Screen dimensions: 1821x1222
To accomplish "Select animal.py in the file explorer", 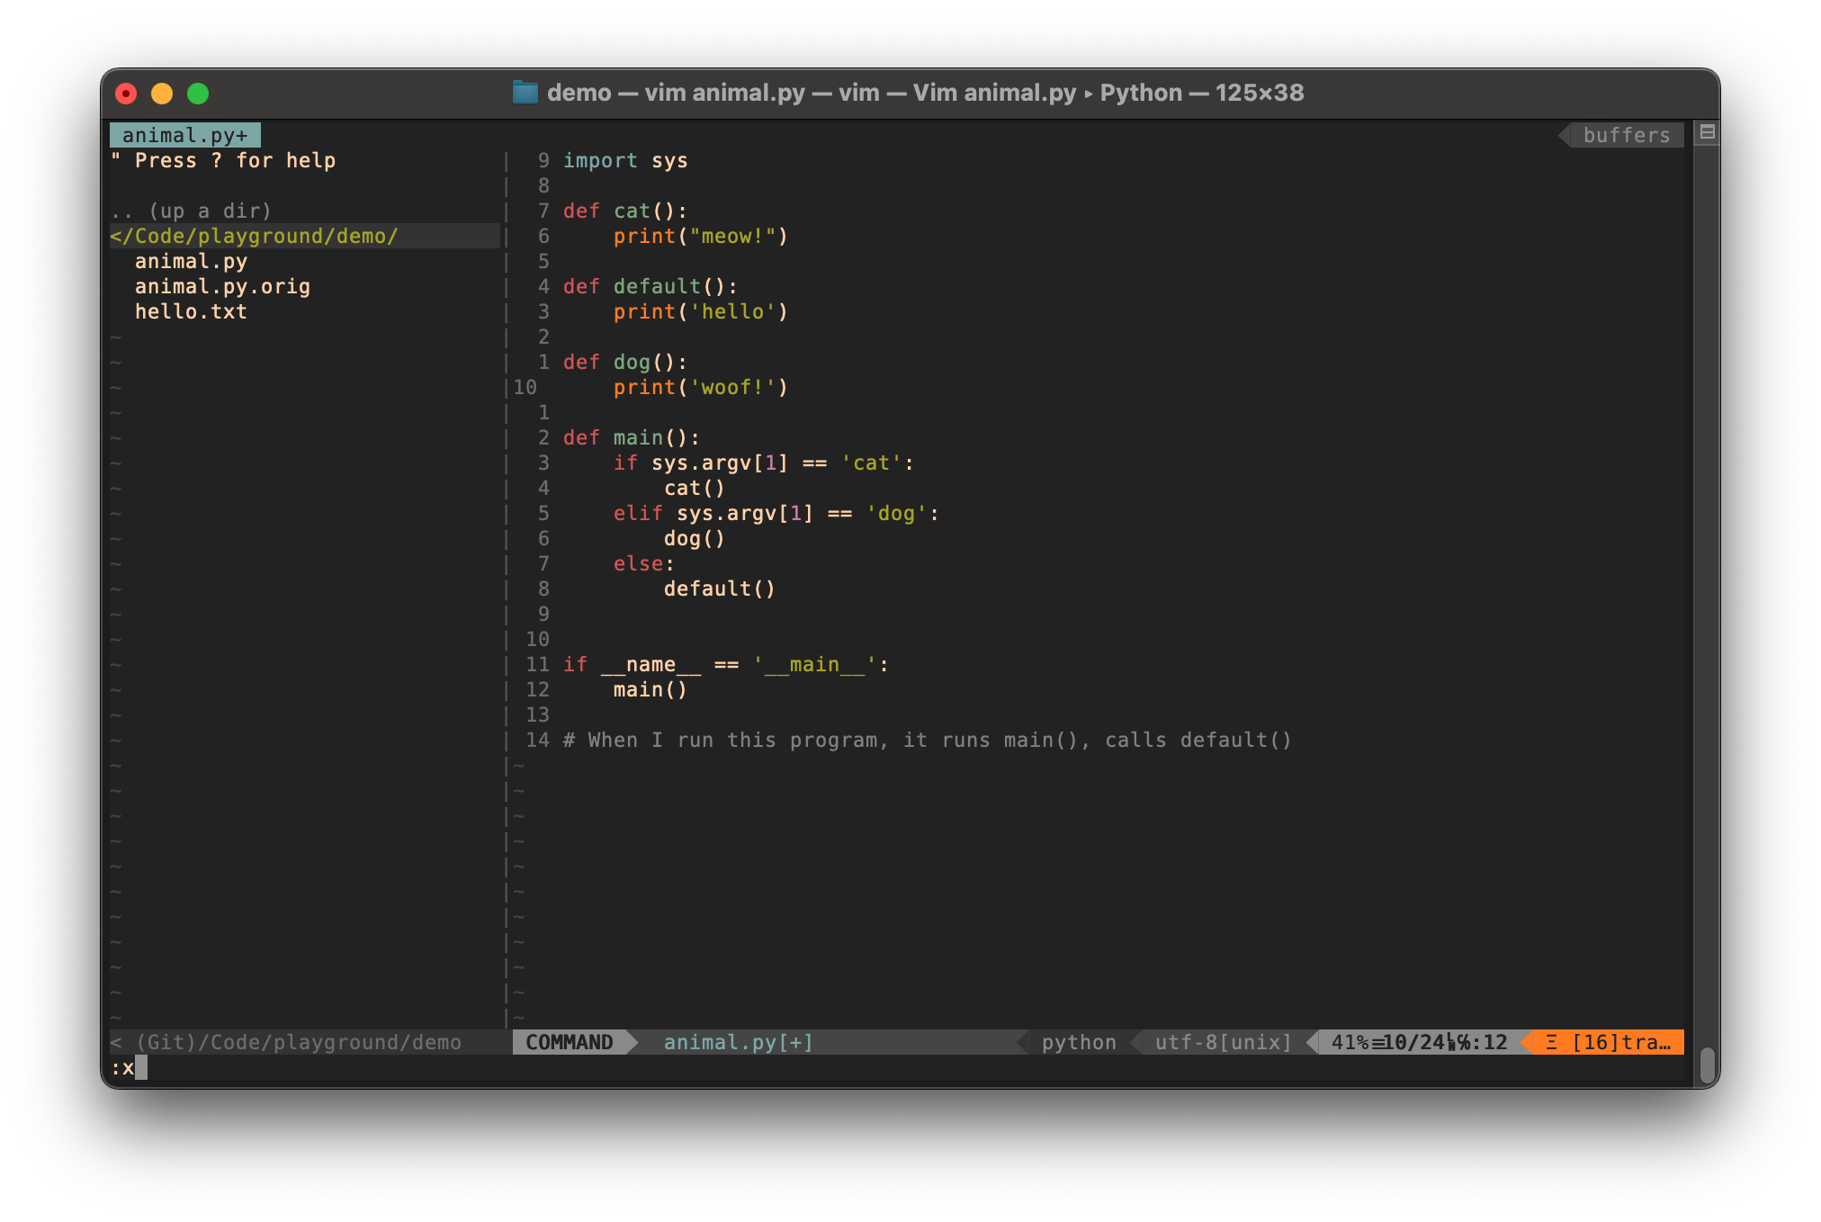I will (191, 261).
